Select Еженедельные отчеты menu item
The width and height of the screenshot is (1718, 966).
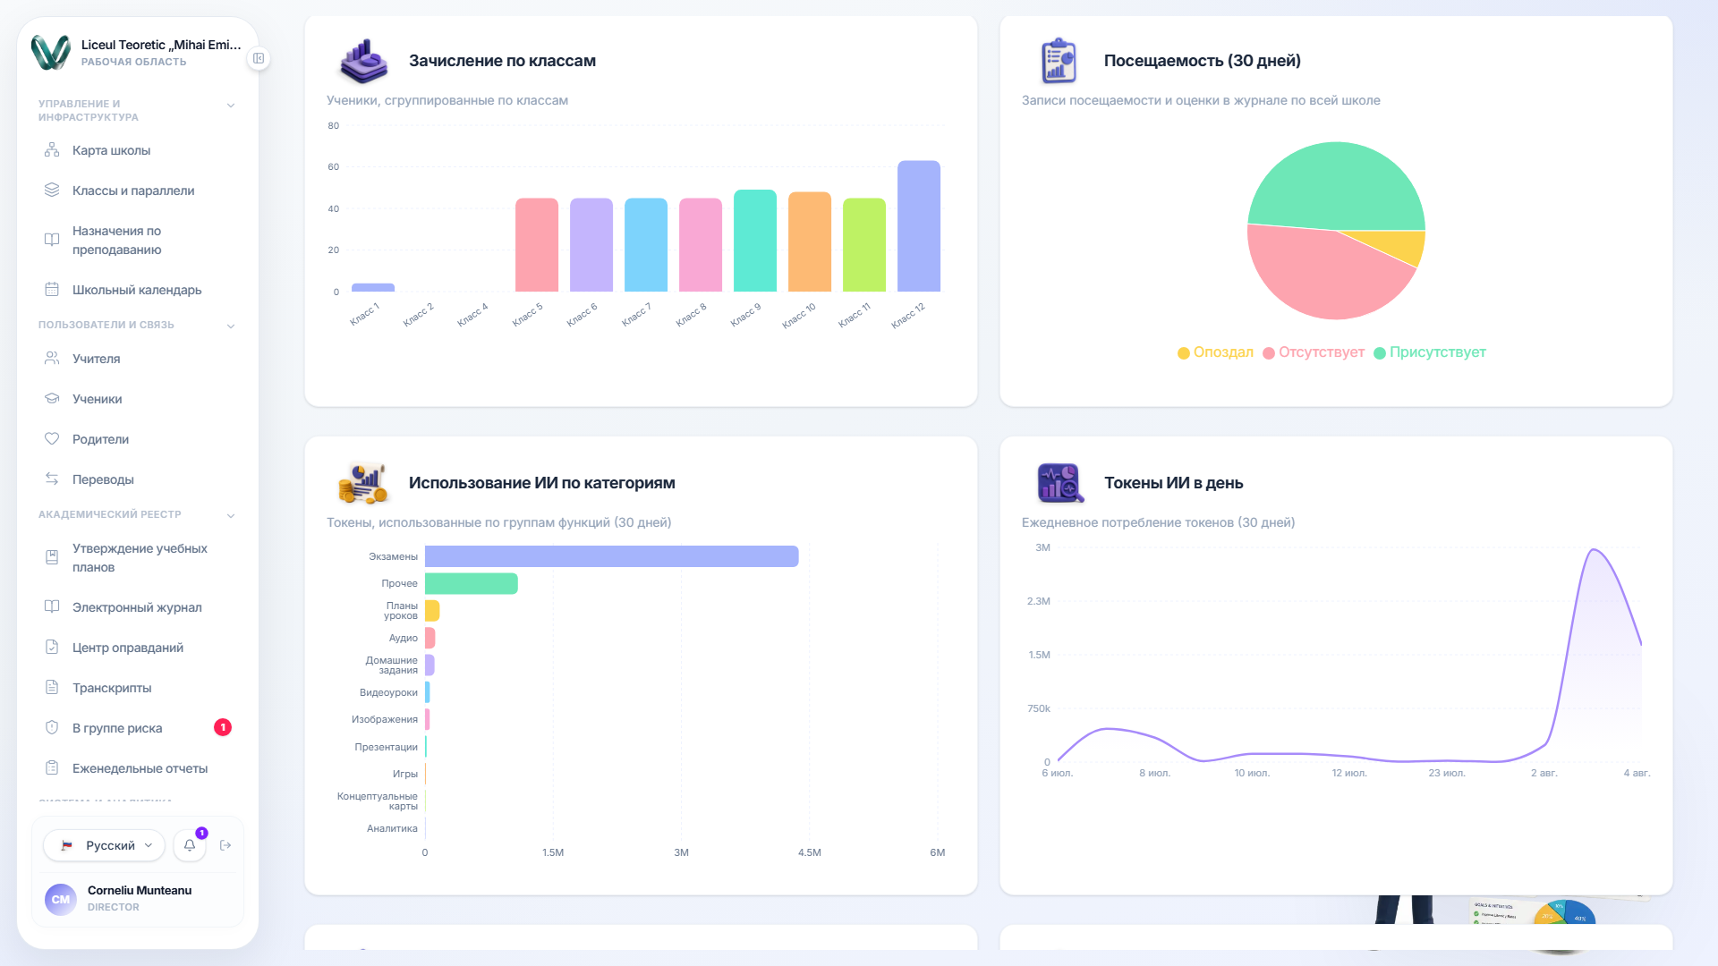[x=138, y=768]
